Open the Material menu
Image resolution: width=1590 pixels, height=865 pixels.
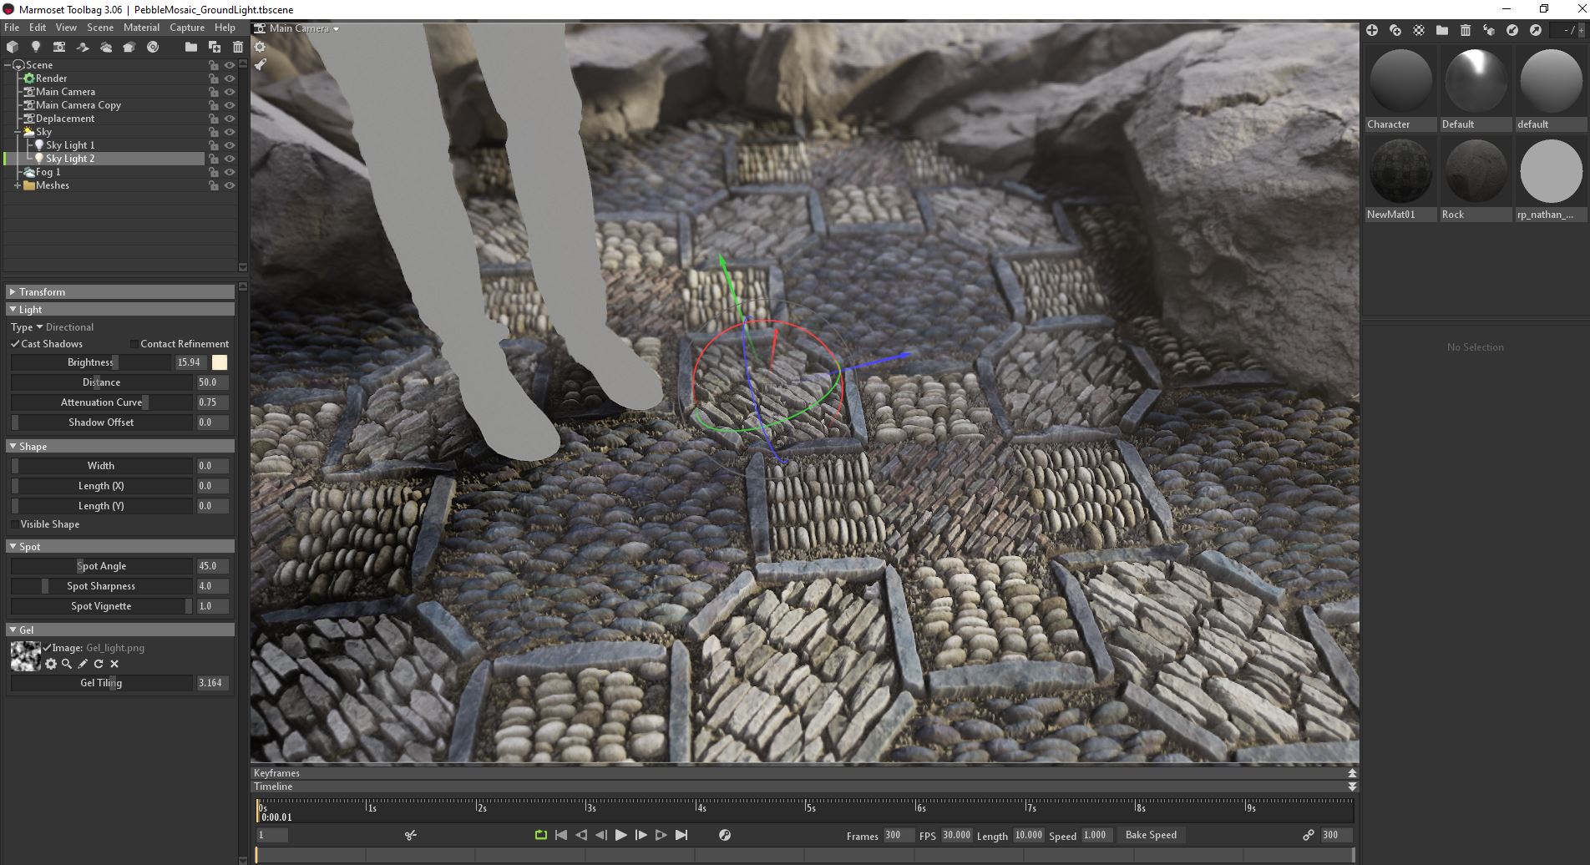pos(141,28)
